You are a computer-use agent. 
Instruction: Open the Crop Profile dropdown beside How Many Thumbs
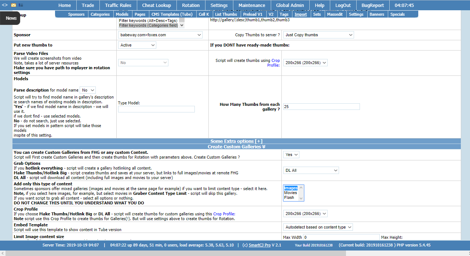click(305, 63)
